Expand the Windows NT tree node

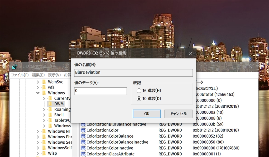(x=38, y=131)
